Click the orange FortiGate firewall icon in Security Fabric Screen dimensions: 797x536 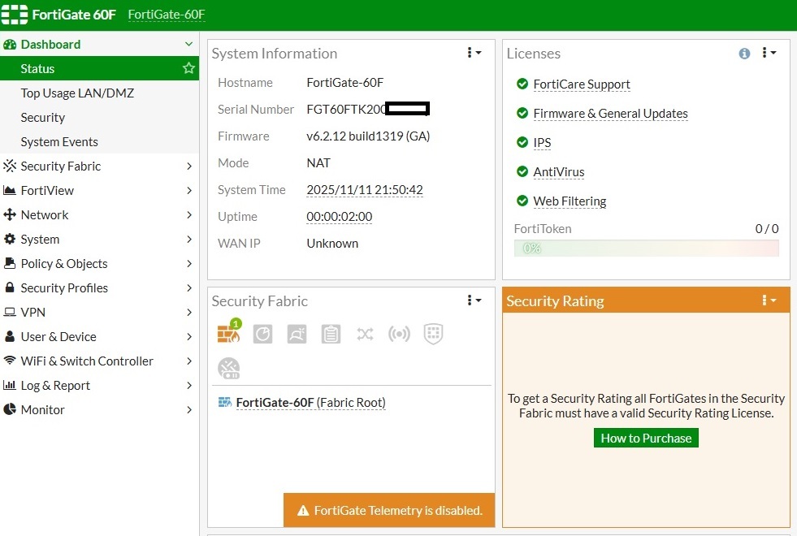coord(228,334)
